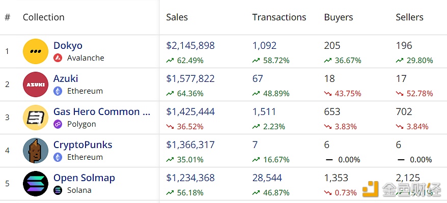This screenshot has height=203, width=447.
Task: Sort by the Sellers column header
Action: pyautogui.click(x=409, y=17)
